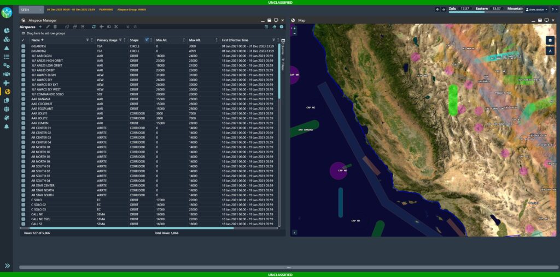Screen dimensions: 560x277
Task: Zoom in the map with plus button
Action: pos(295,28)
